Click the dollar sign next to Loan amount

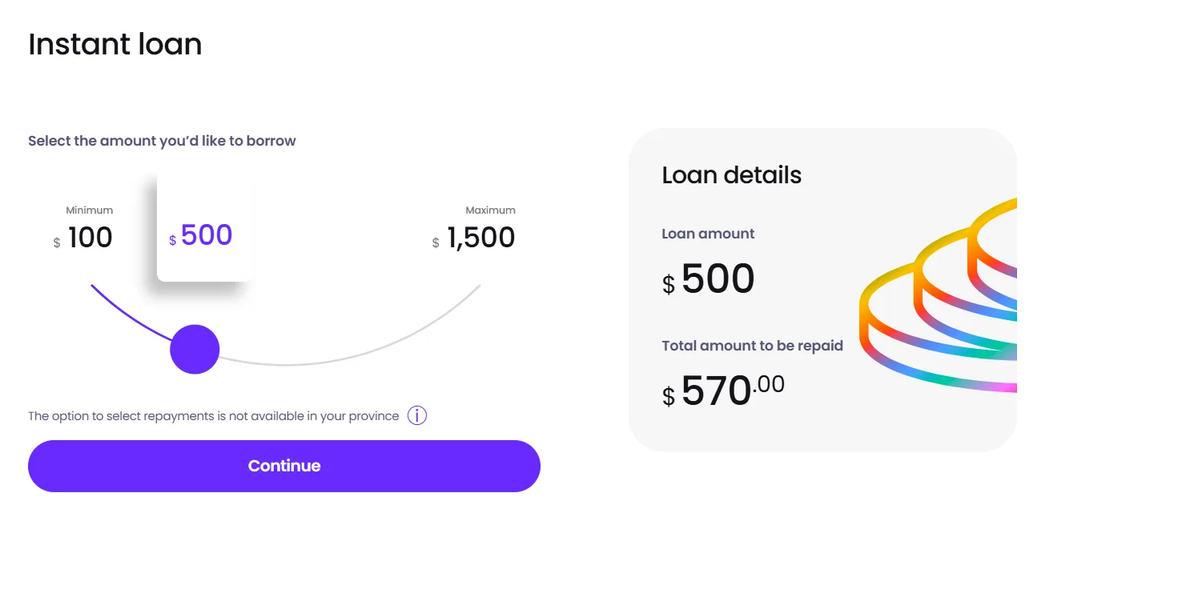tap(669, 285)
